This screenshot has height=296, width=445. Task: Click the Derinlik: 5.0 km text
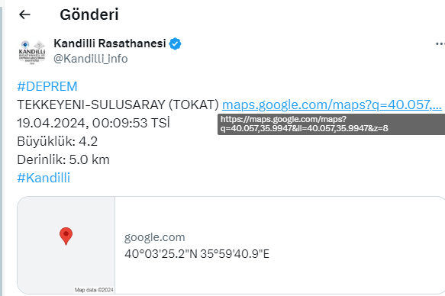pyautogui.click(x=63, y=159)
